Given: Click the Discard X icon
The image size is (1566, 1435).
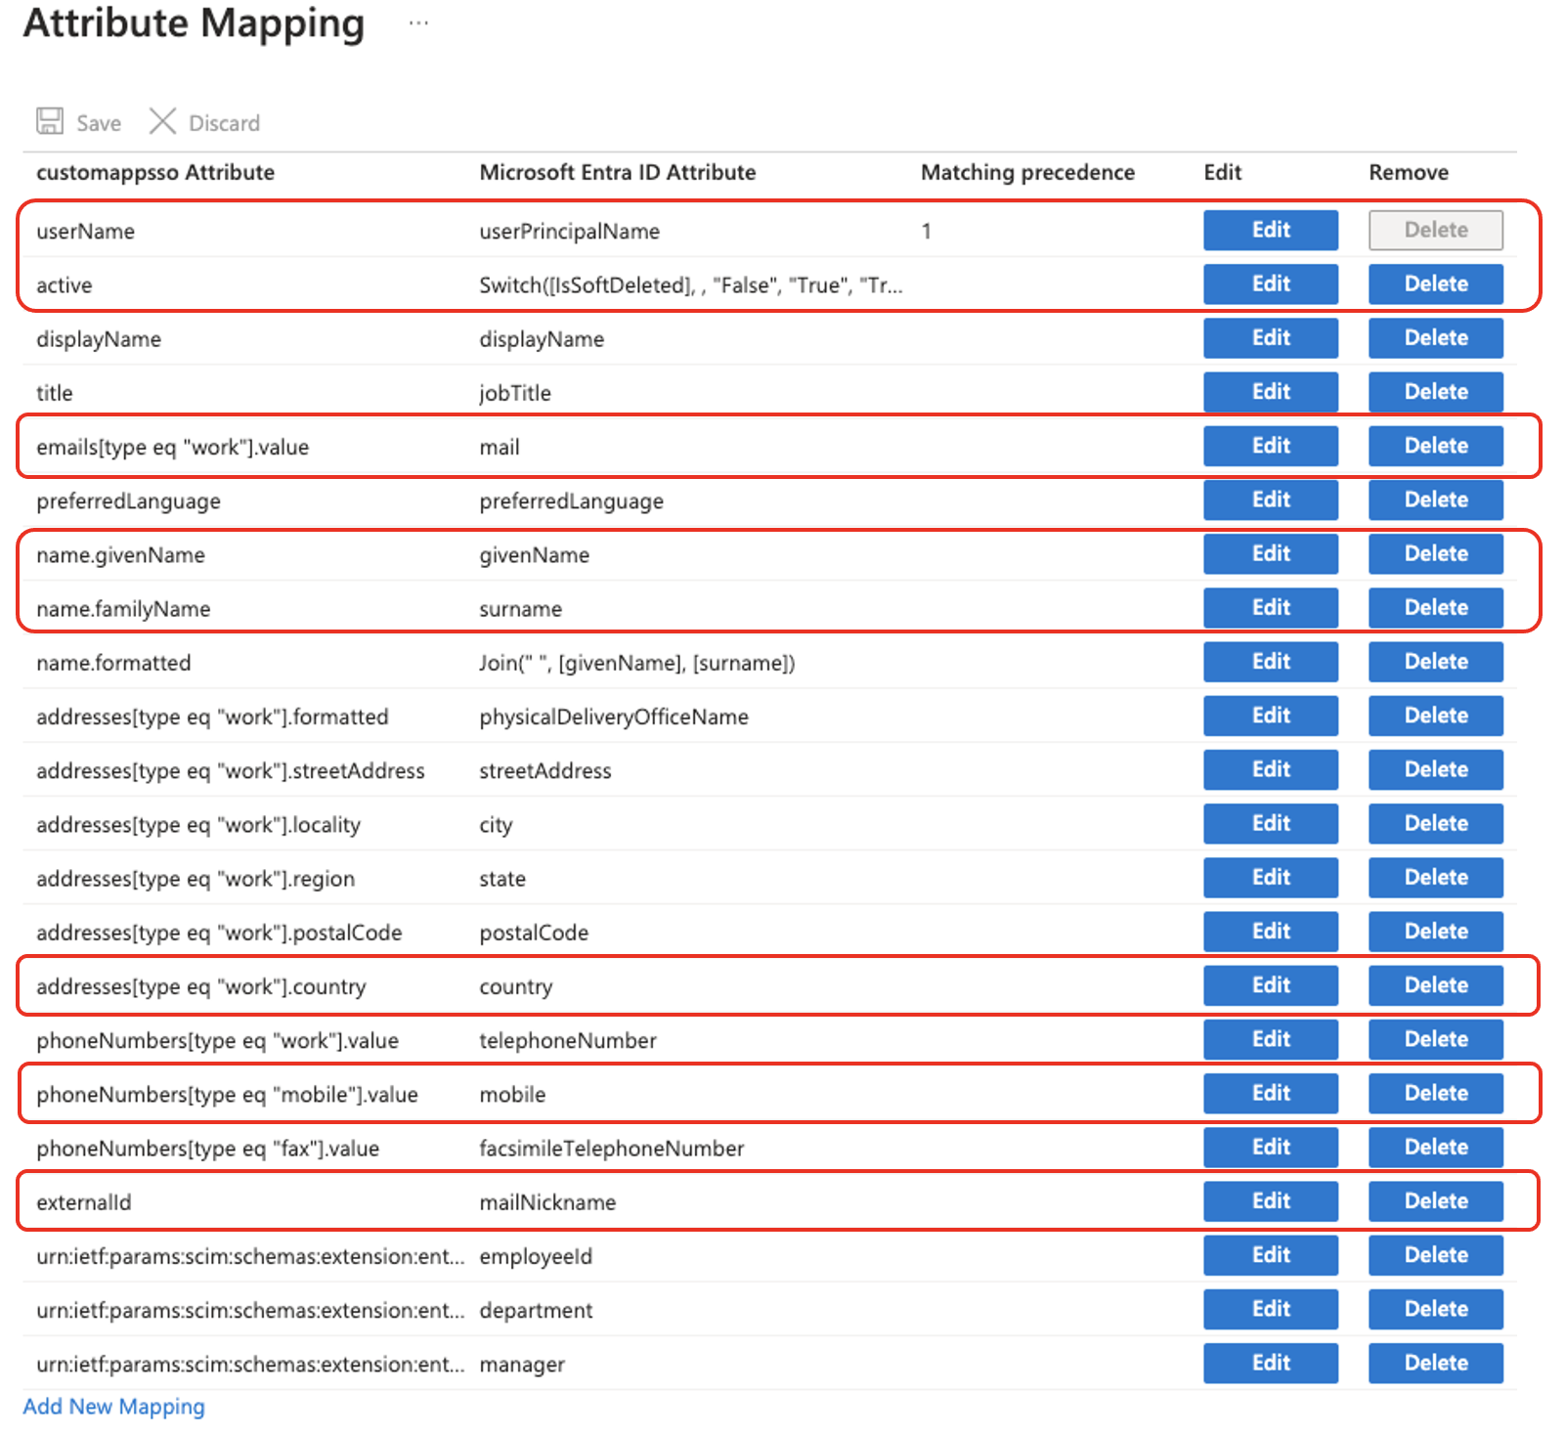Looking at the screenshot, I should coord(162,121).
